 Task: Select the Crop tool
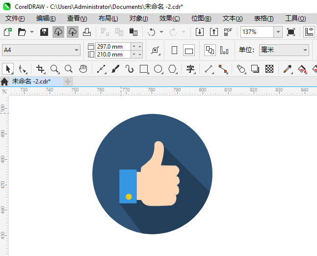click(x=40, y=69)
